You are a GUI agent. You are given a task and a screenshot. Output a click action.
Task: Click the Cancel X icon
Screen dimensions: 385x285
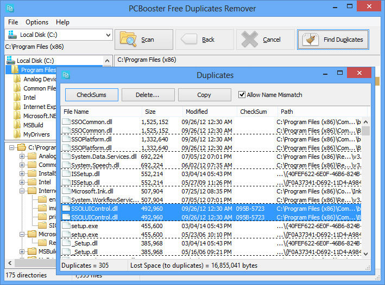249,39
